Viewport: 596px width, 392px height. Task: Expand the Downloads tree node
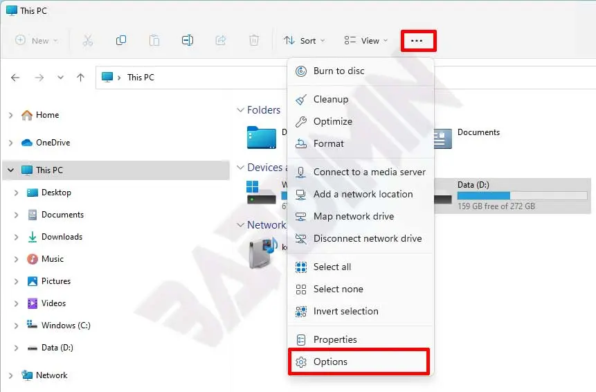click(16, 237)
